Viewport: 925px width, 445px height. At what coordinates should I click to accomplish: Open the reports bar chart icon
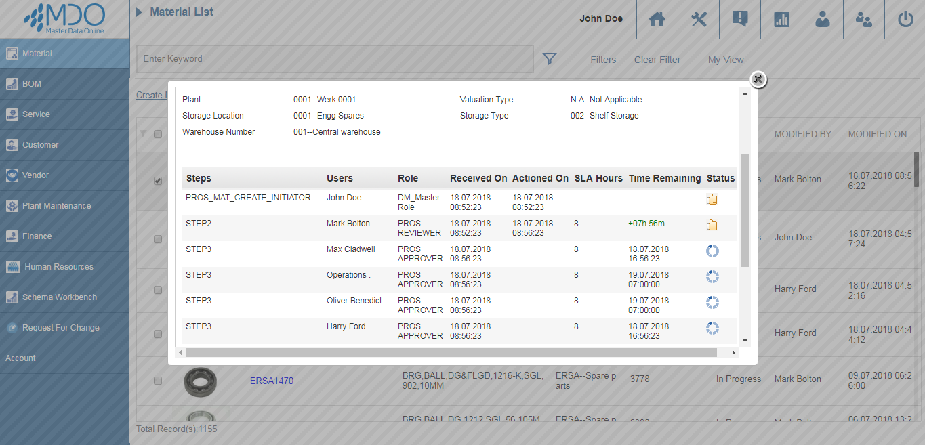(781, 20)
